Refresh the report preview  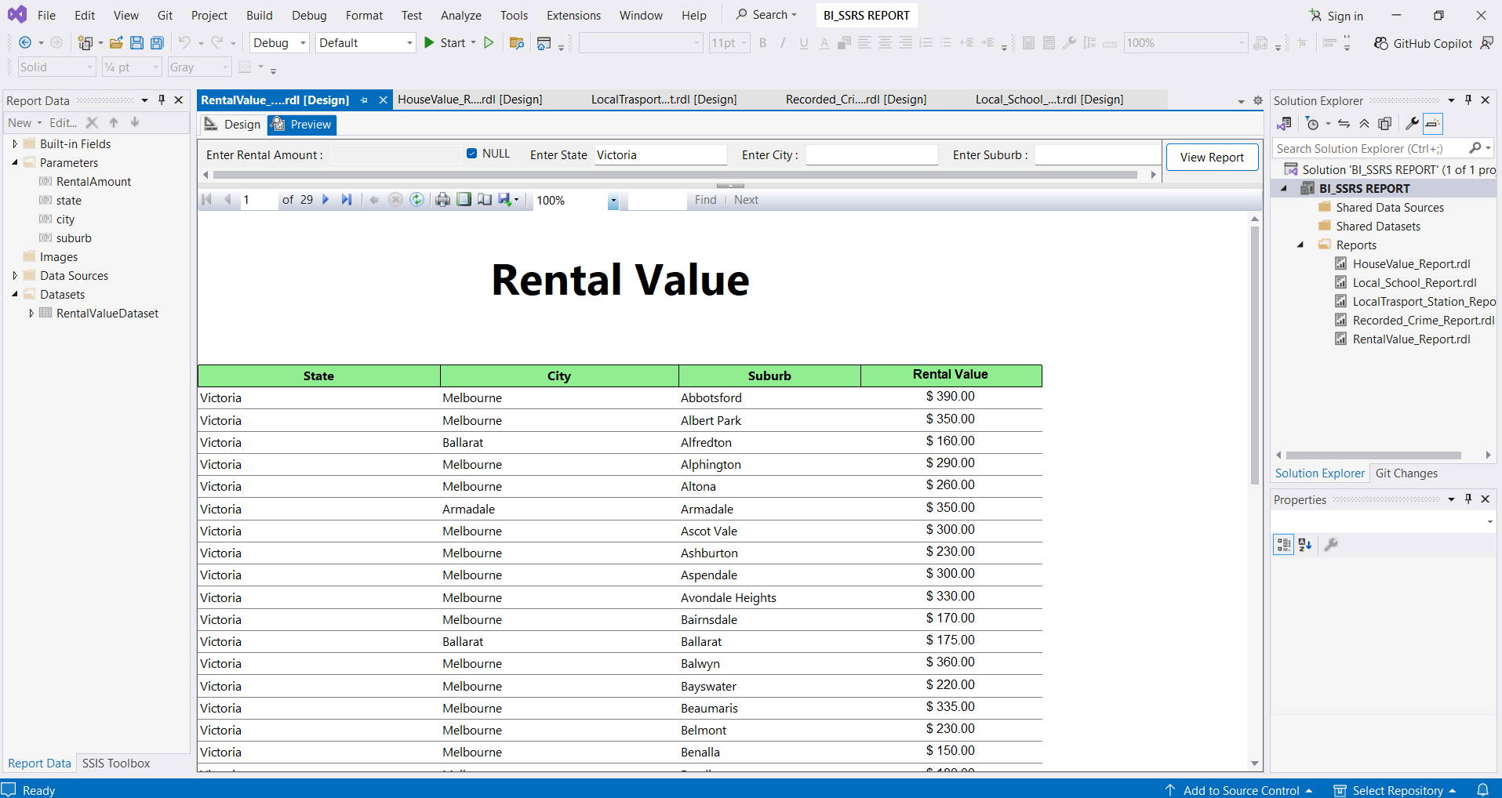(x=416, y=200)
